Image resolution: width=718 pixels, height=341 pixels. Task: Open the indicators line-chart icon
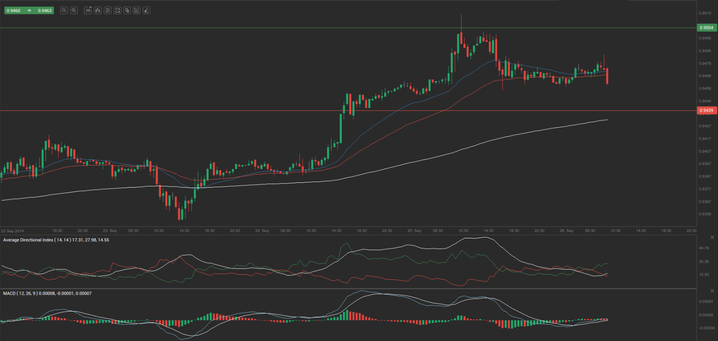click(x=117, y=10)
